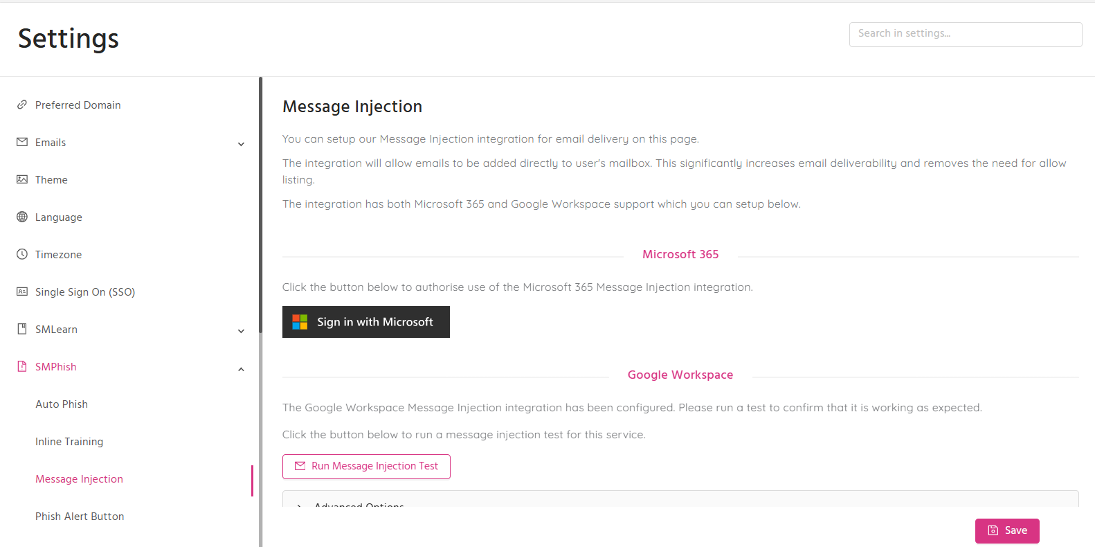Viewport: 1095px width, 547px height.
Task: Select the SMPhish menu item
Action: tap(56, 367)
